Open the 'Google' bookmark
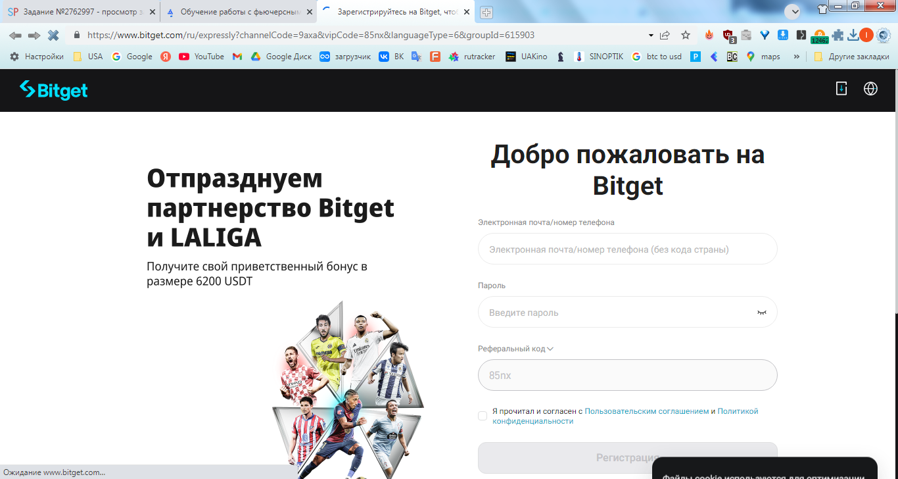 click(x=132, y=57)
